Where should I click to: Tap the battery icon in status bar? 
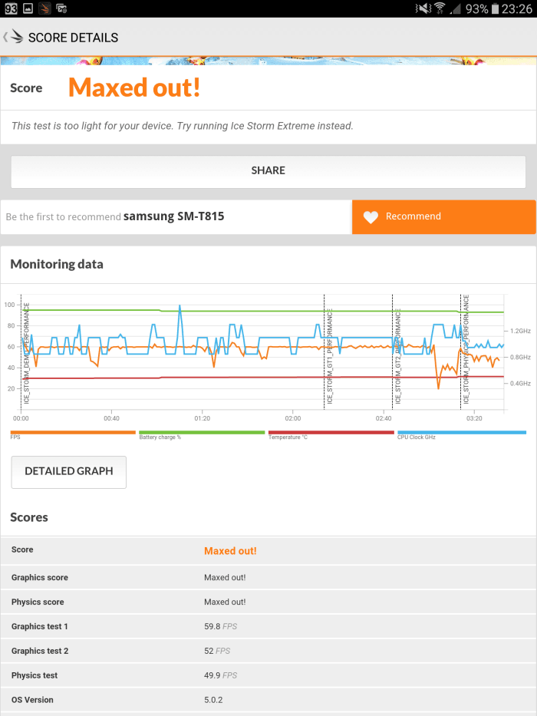[495, 8]
